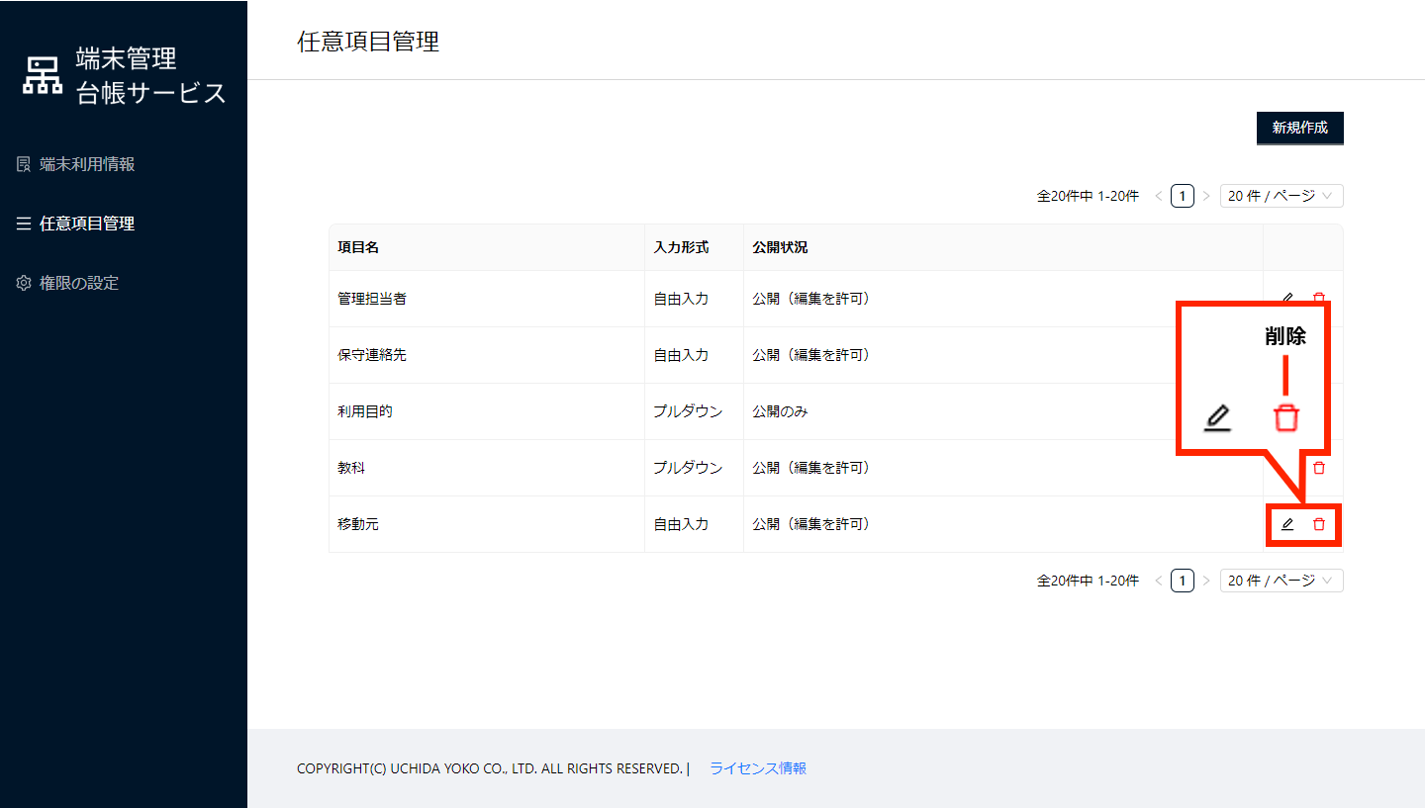Go to next page in top pagination
The image size is (1425, 808).
coord(1206,197)
